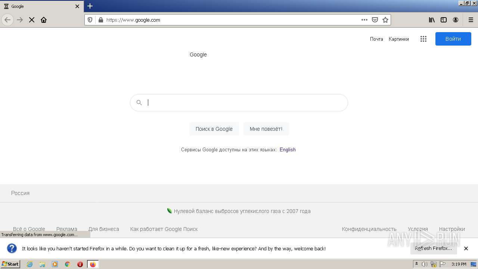Open a new tab
Image resolution: width=478 pixels, height=269 pixels.
point(90,6)
